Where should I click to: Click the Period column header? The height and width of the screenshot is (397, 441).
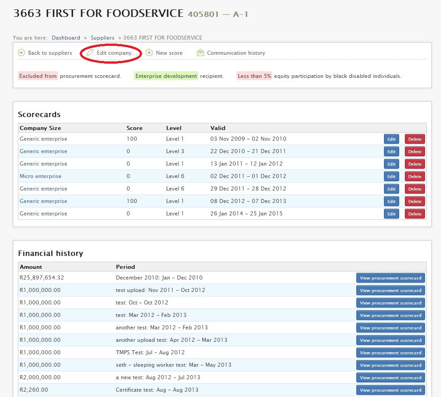(125, 267)
